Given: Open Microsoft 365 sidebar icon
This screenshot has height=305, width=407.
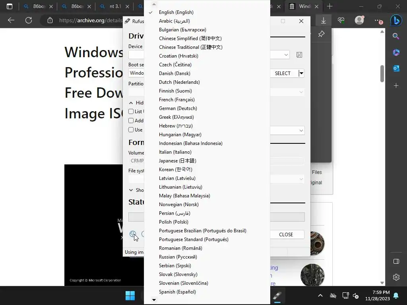Looking at the screenshot, I should pos(396,52).
